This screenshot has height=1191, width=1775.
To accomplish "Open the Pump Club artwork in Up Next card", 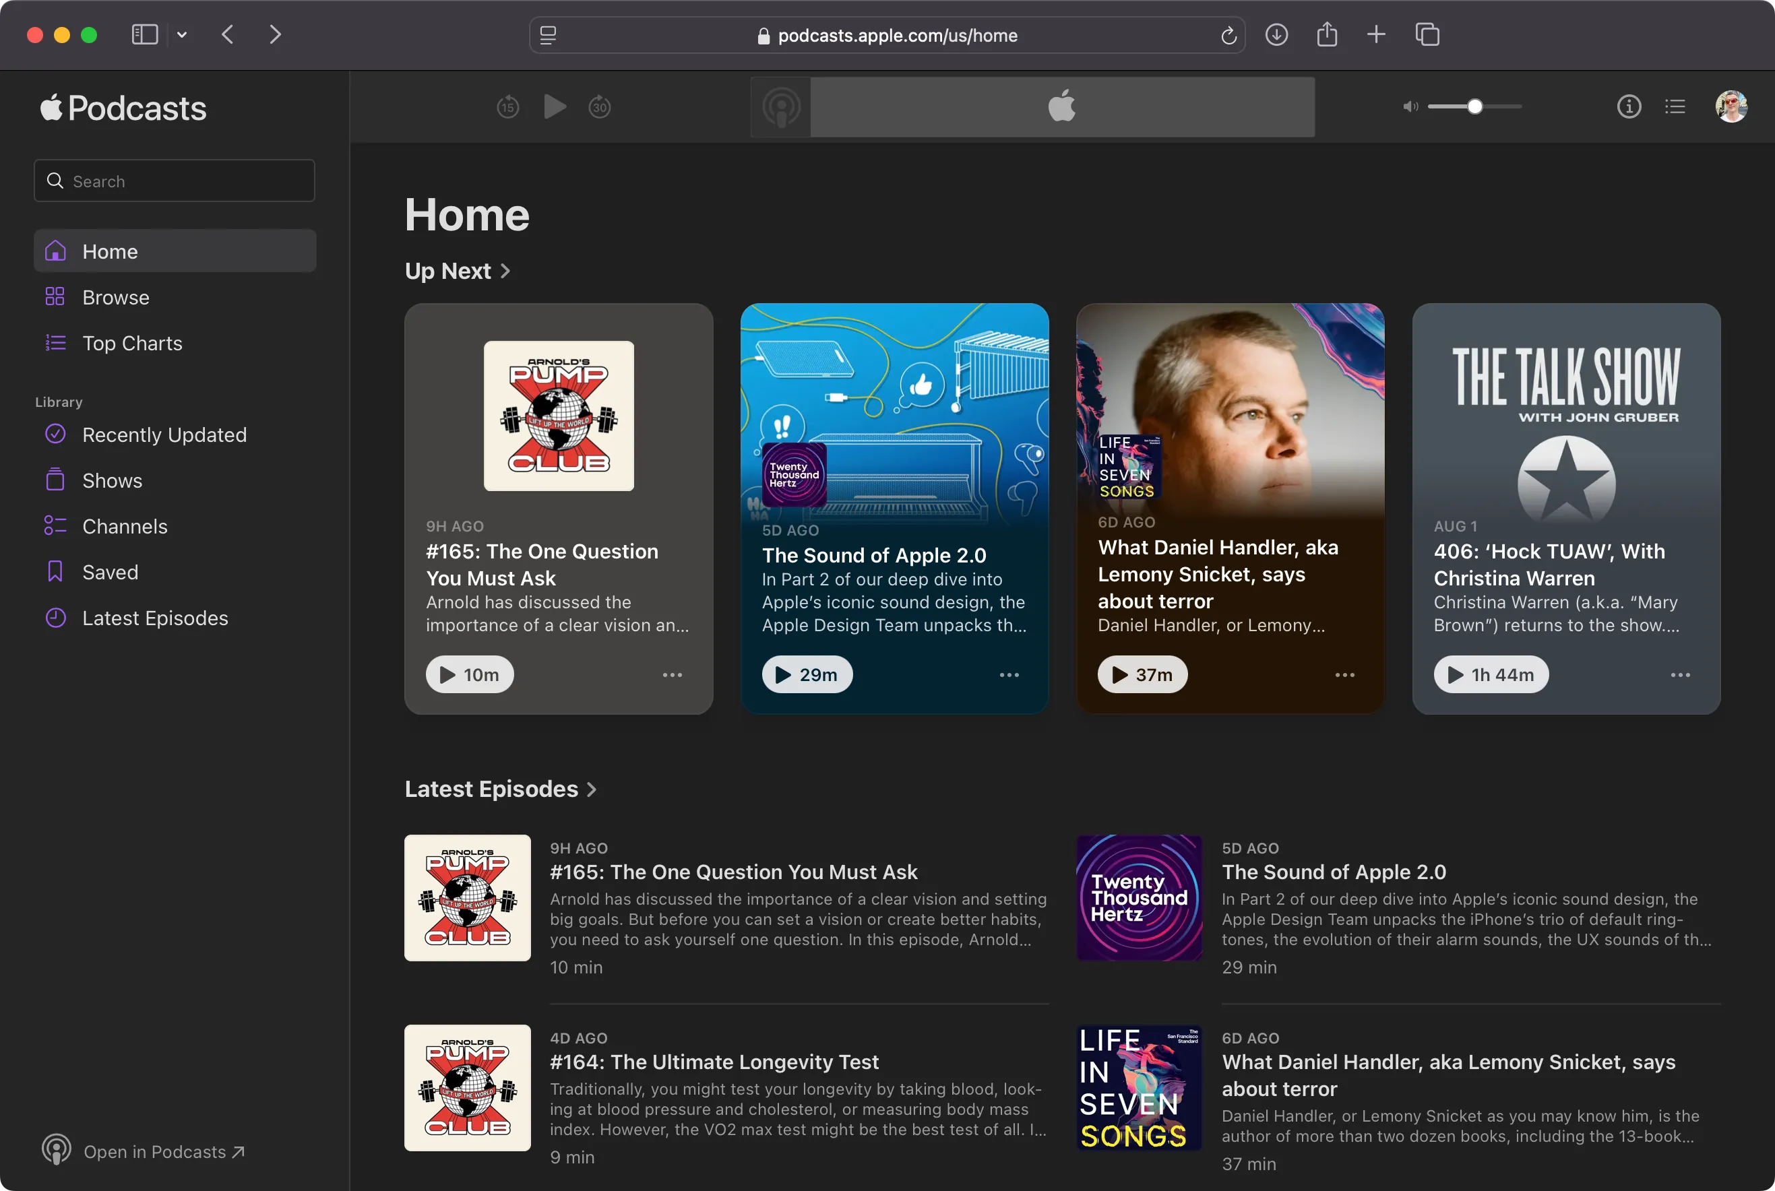I will pyautogui.click(x=559, y=416).
